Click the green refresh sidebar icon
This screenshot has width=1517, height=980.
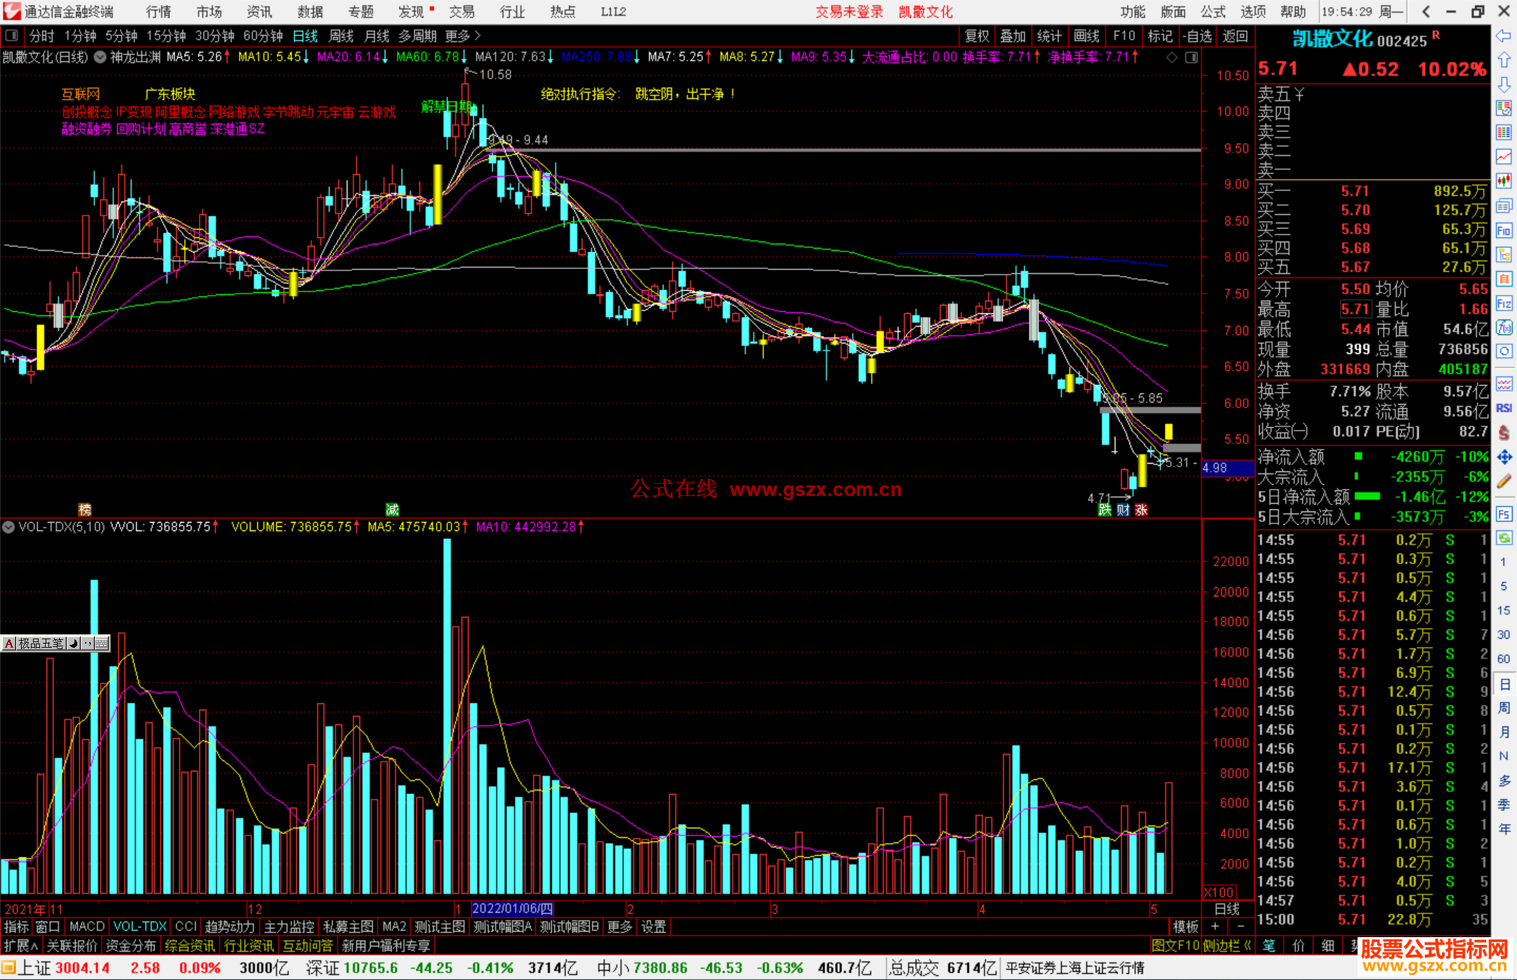pos(1504,538)
